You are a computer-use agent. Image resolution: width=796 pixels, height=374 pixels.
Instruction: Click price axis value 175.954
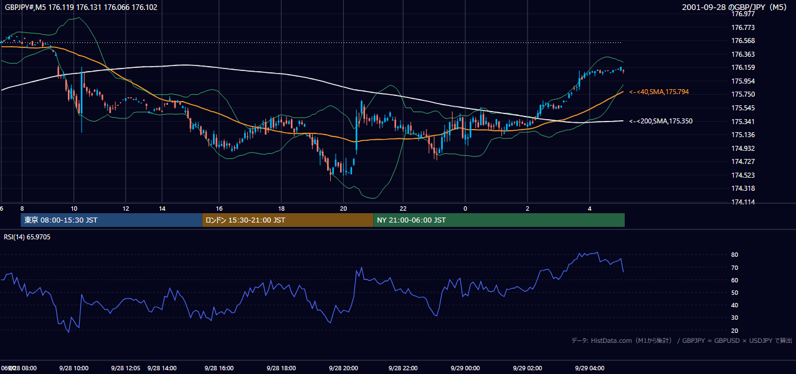pyautogui.click(x=744, y=81)
